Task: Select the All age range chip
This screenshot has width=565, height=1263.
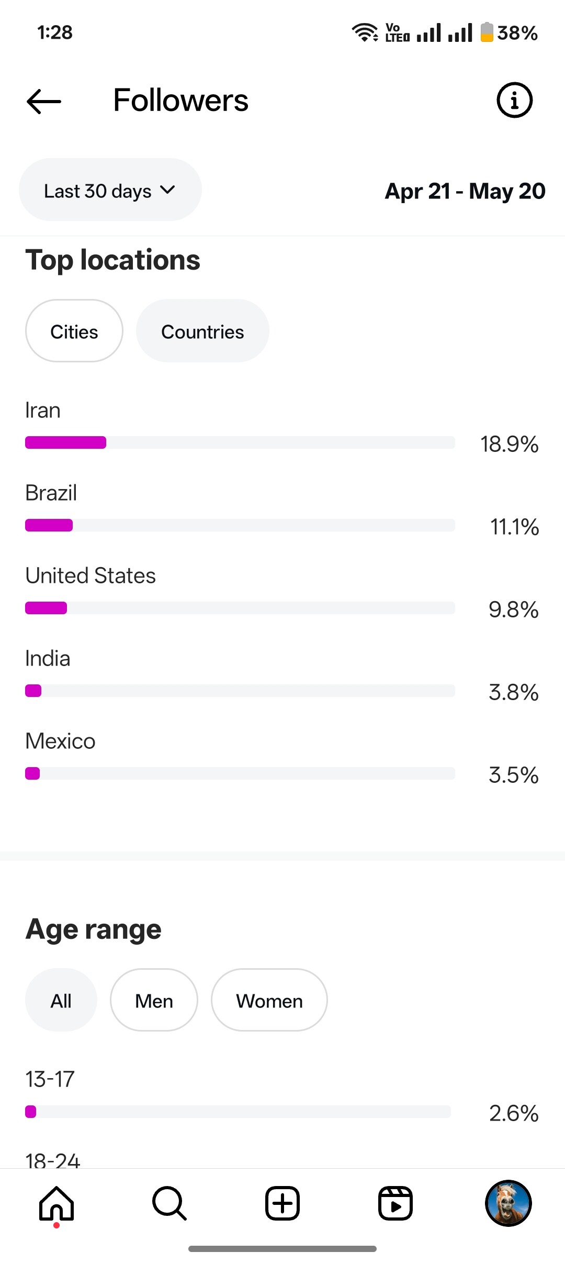Action: [61, 1000]
